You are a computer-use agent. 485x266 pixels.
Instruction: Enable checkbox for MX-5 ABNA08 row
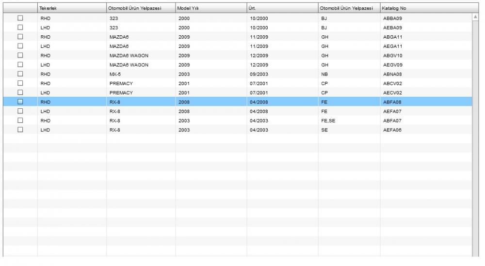[20, 74]
